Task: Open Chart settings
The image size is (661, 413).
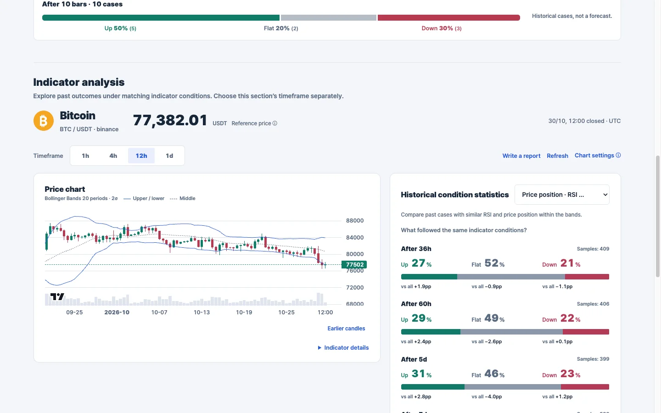Action: [594, 156]
